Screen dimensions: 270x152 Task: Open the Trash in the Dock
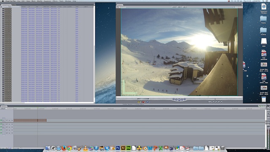click(222, 148)
